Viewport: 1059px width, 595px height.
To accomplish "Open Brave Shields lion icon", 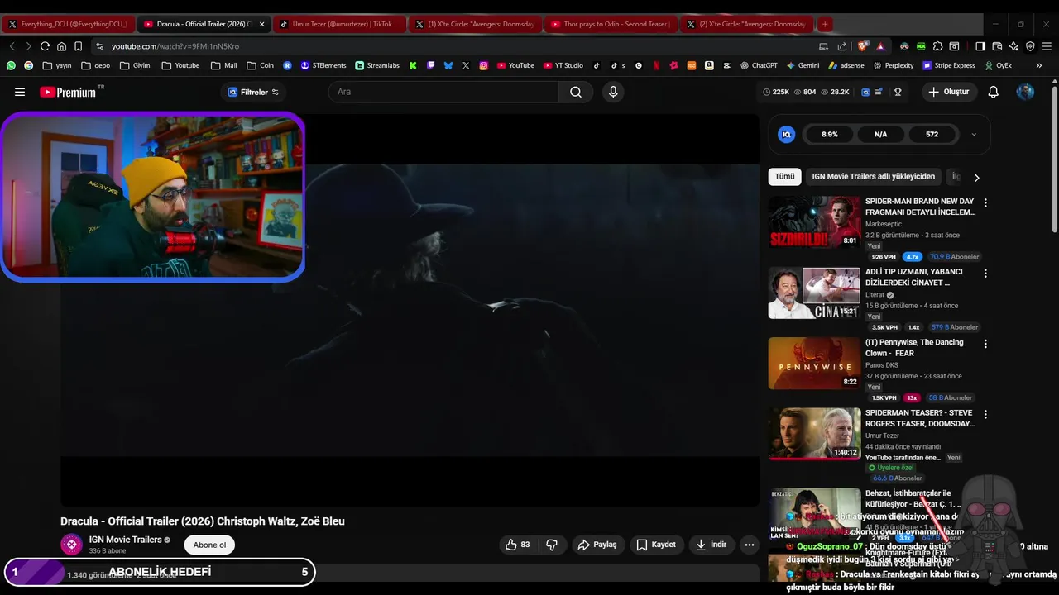I will click(863, 46).
